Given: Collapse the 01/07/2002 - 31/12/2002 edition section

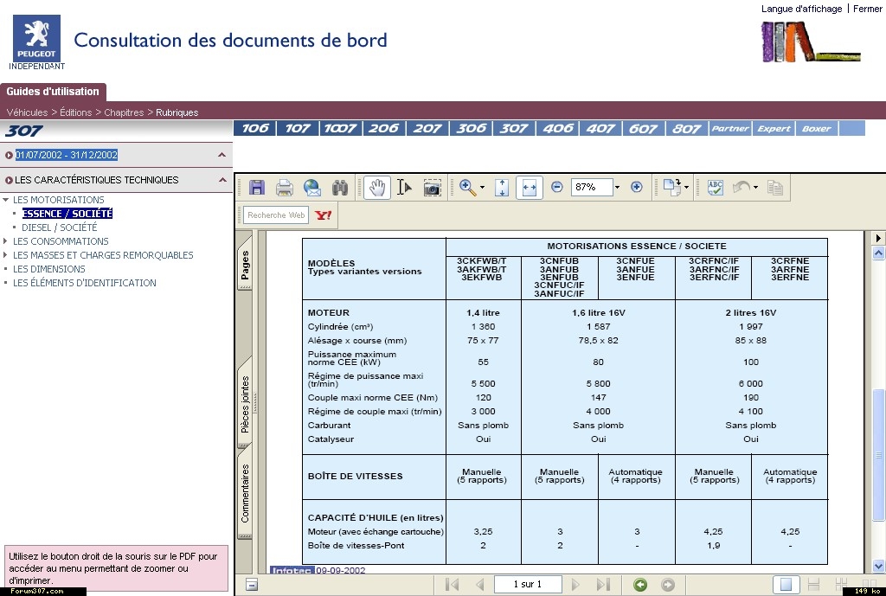Looking at the screenshot, I should (x=221, y=155).
